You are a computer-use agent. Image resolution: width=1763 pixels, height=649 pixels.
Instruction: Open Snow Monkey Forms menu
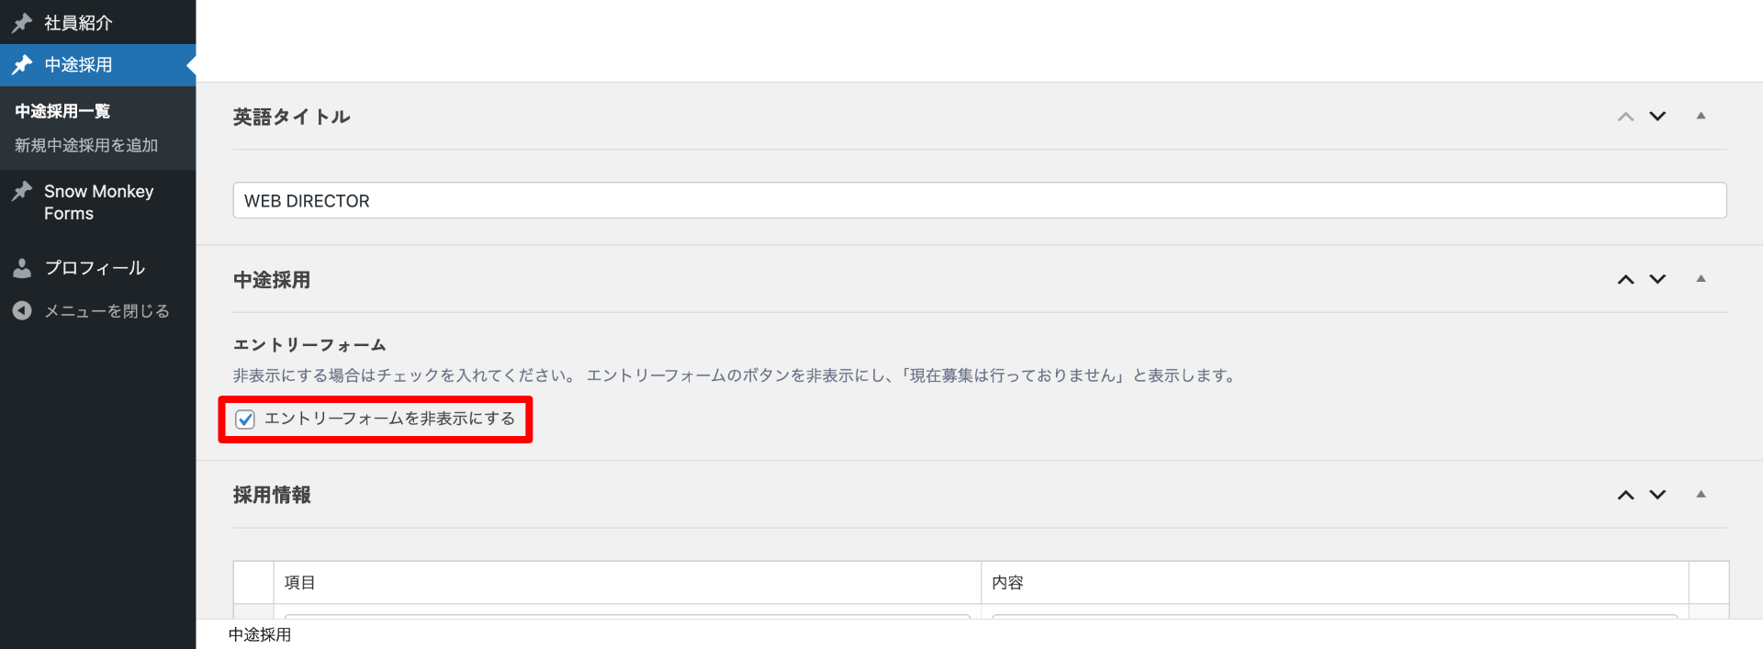98,202
